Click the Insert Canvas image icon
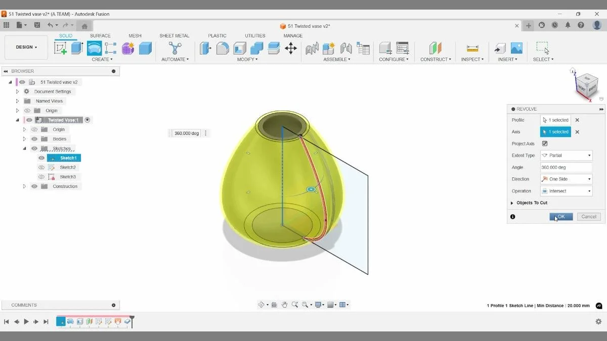Viewport: 607px width, 341px height. point(516,48)
